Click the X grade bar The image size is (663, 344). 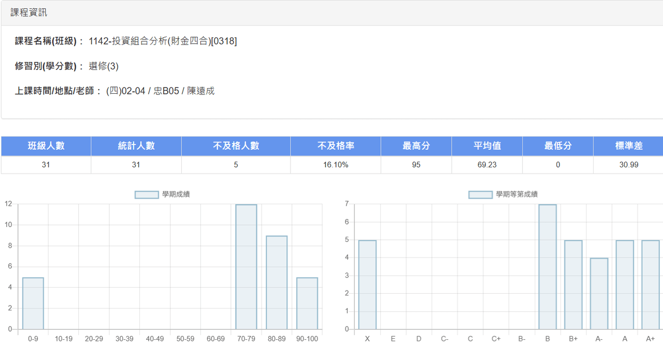(x=367, y=285)
